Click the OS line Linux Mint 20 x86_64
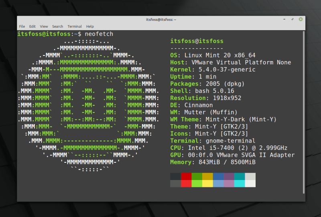Image resolution: width=321 pixels, height=217 pixels. (213, 55)
